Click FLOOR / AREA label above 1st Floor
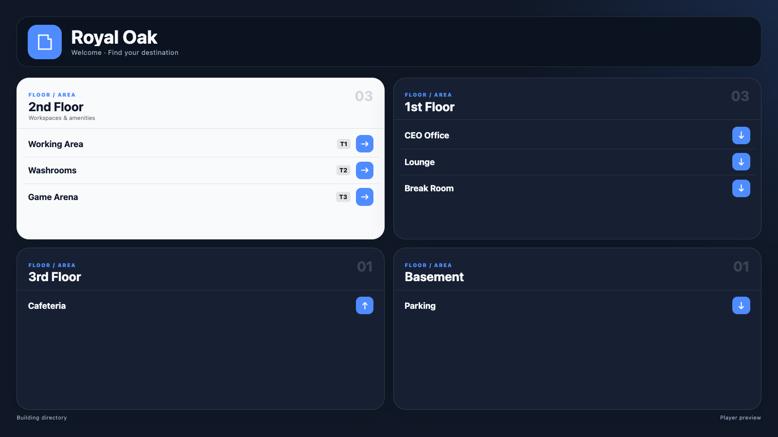Image resolution: width=778 pixels, height=437 pixels. pyautogui.click(x=428, y=95)
